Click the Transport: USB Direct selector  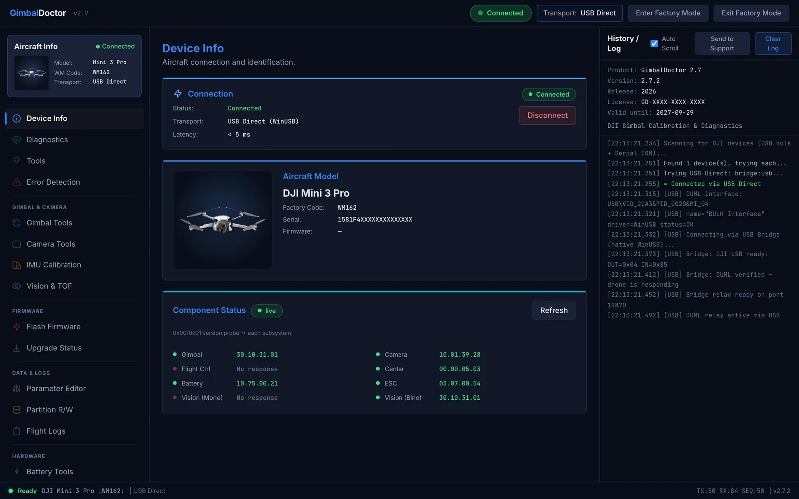pos(580,13)
